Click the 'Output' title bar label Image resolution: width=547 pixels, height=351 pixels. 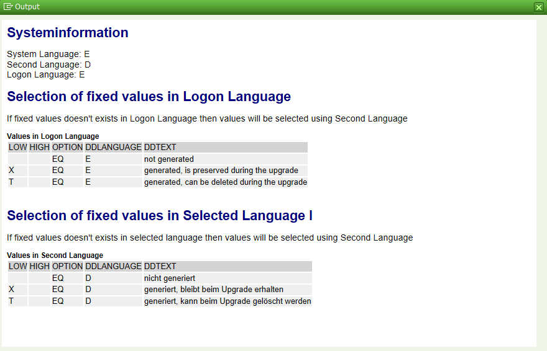click(x=27, y=7)
